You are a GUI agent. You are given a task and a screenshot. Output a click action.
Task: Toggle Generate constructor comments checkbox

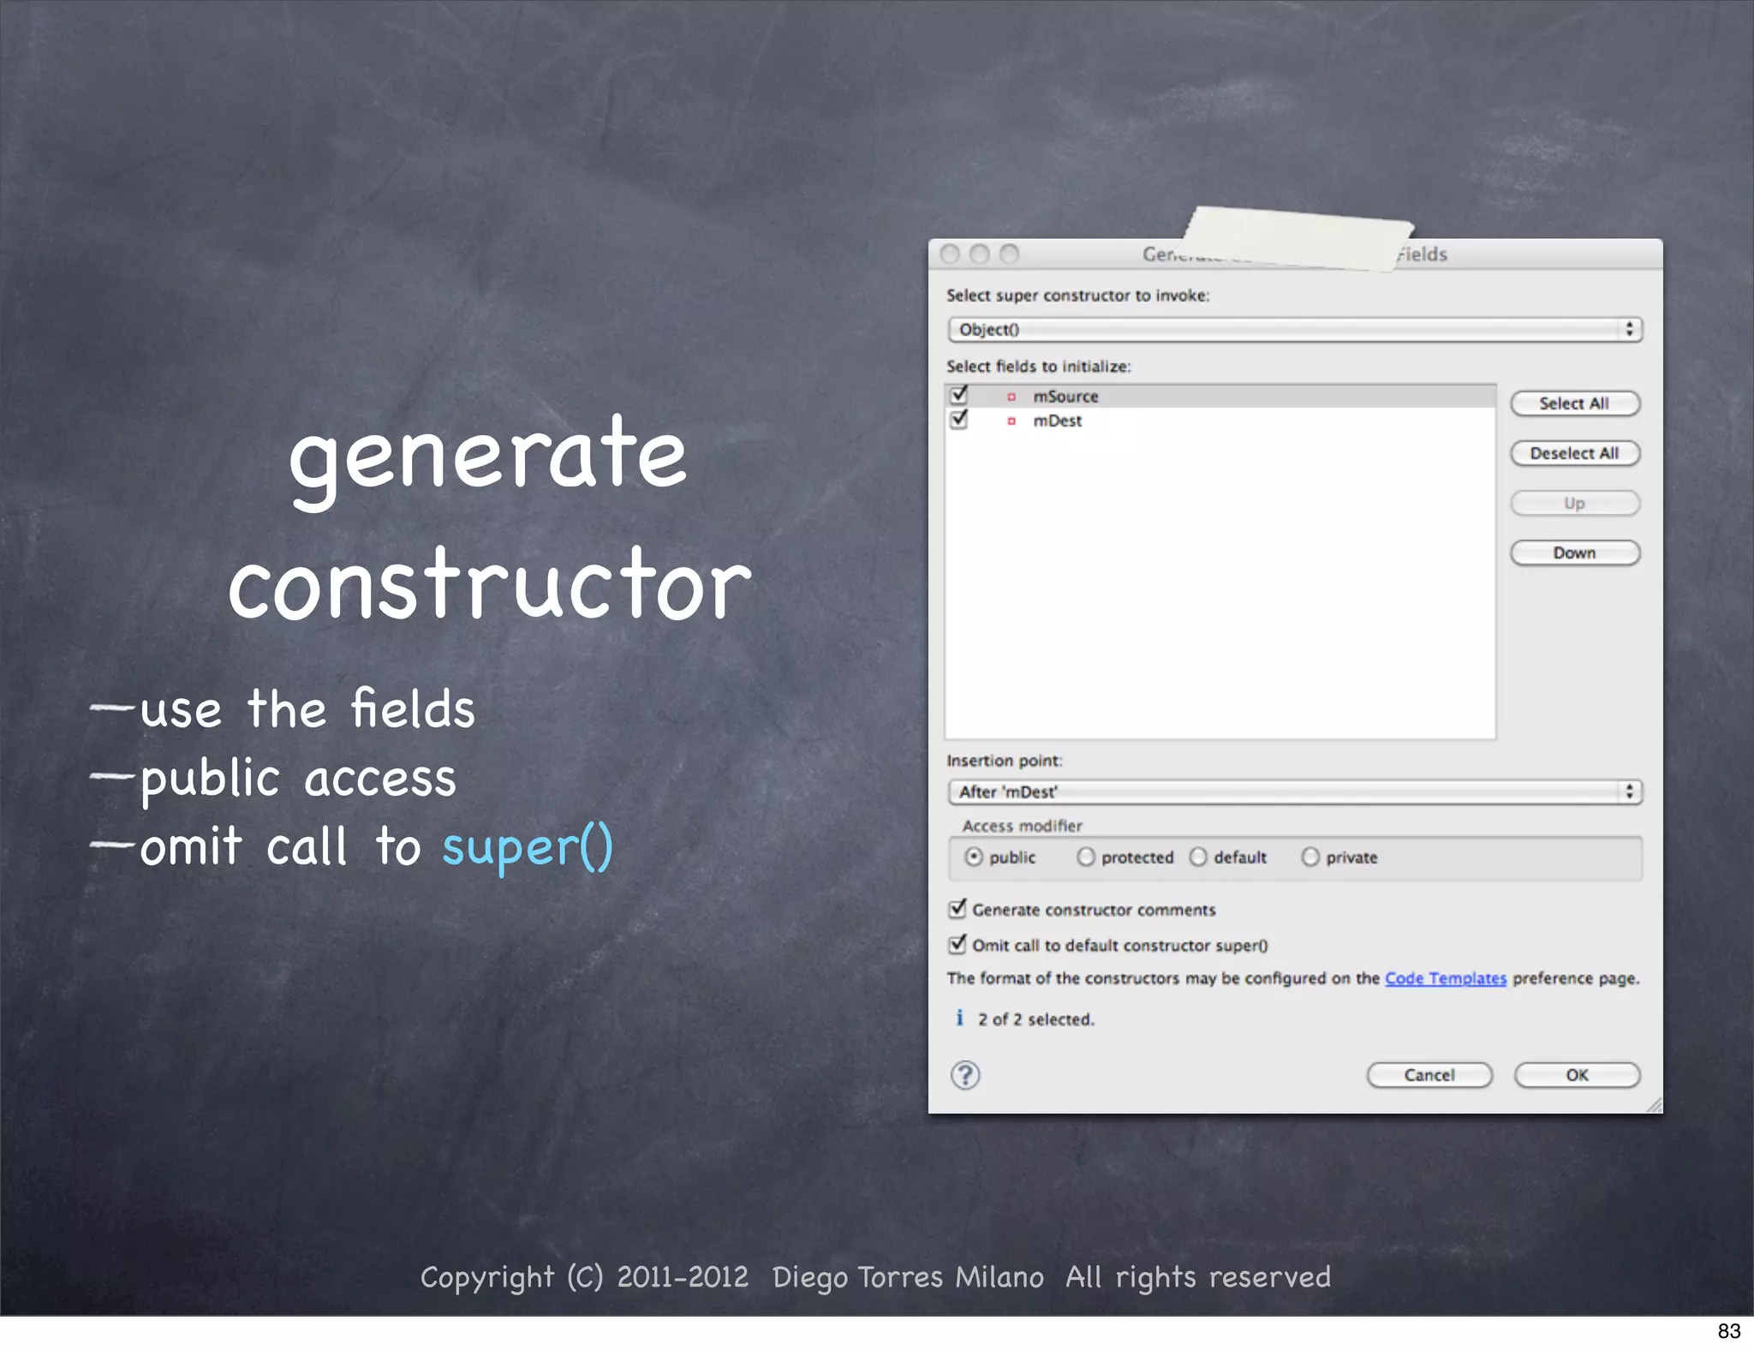(x=958, y=909)
